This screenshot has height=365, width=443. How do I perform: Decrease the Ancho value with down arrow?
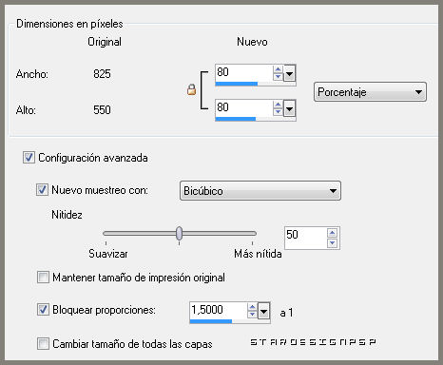pos(278,77)
